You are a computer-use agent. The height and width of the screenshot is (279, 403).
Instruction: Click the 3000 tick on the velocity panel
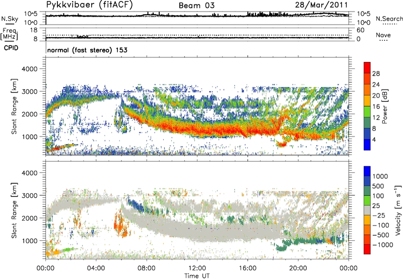(x=29, y=195)
